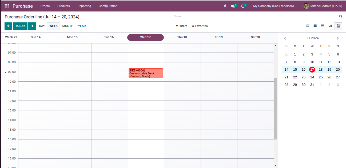Click the calendar vertical scrollbar thumb
This screenshot has width=346, height=168.
[276, 109]
